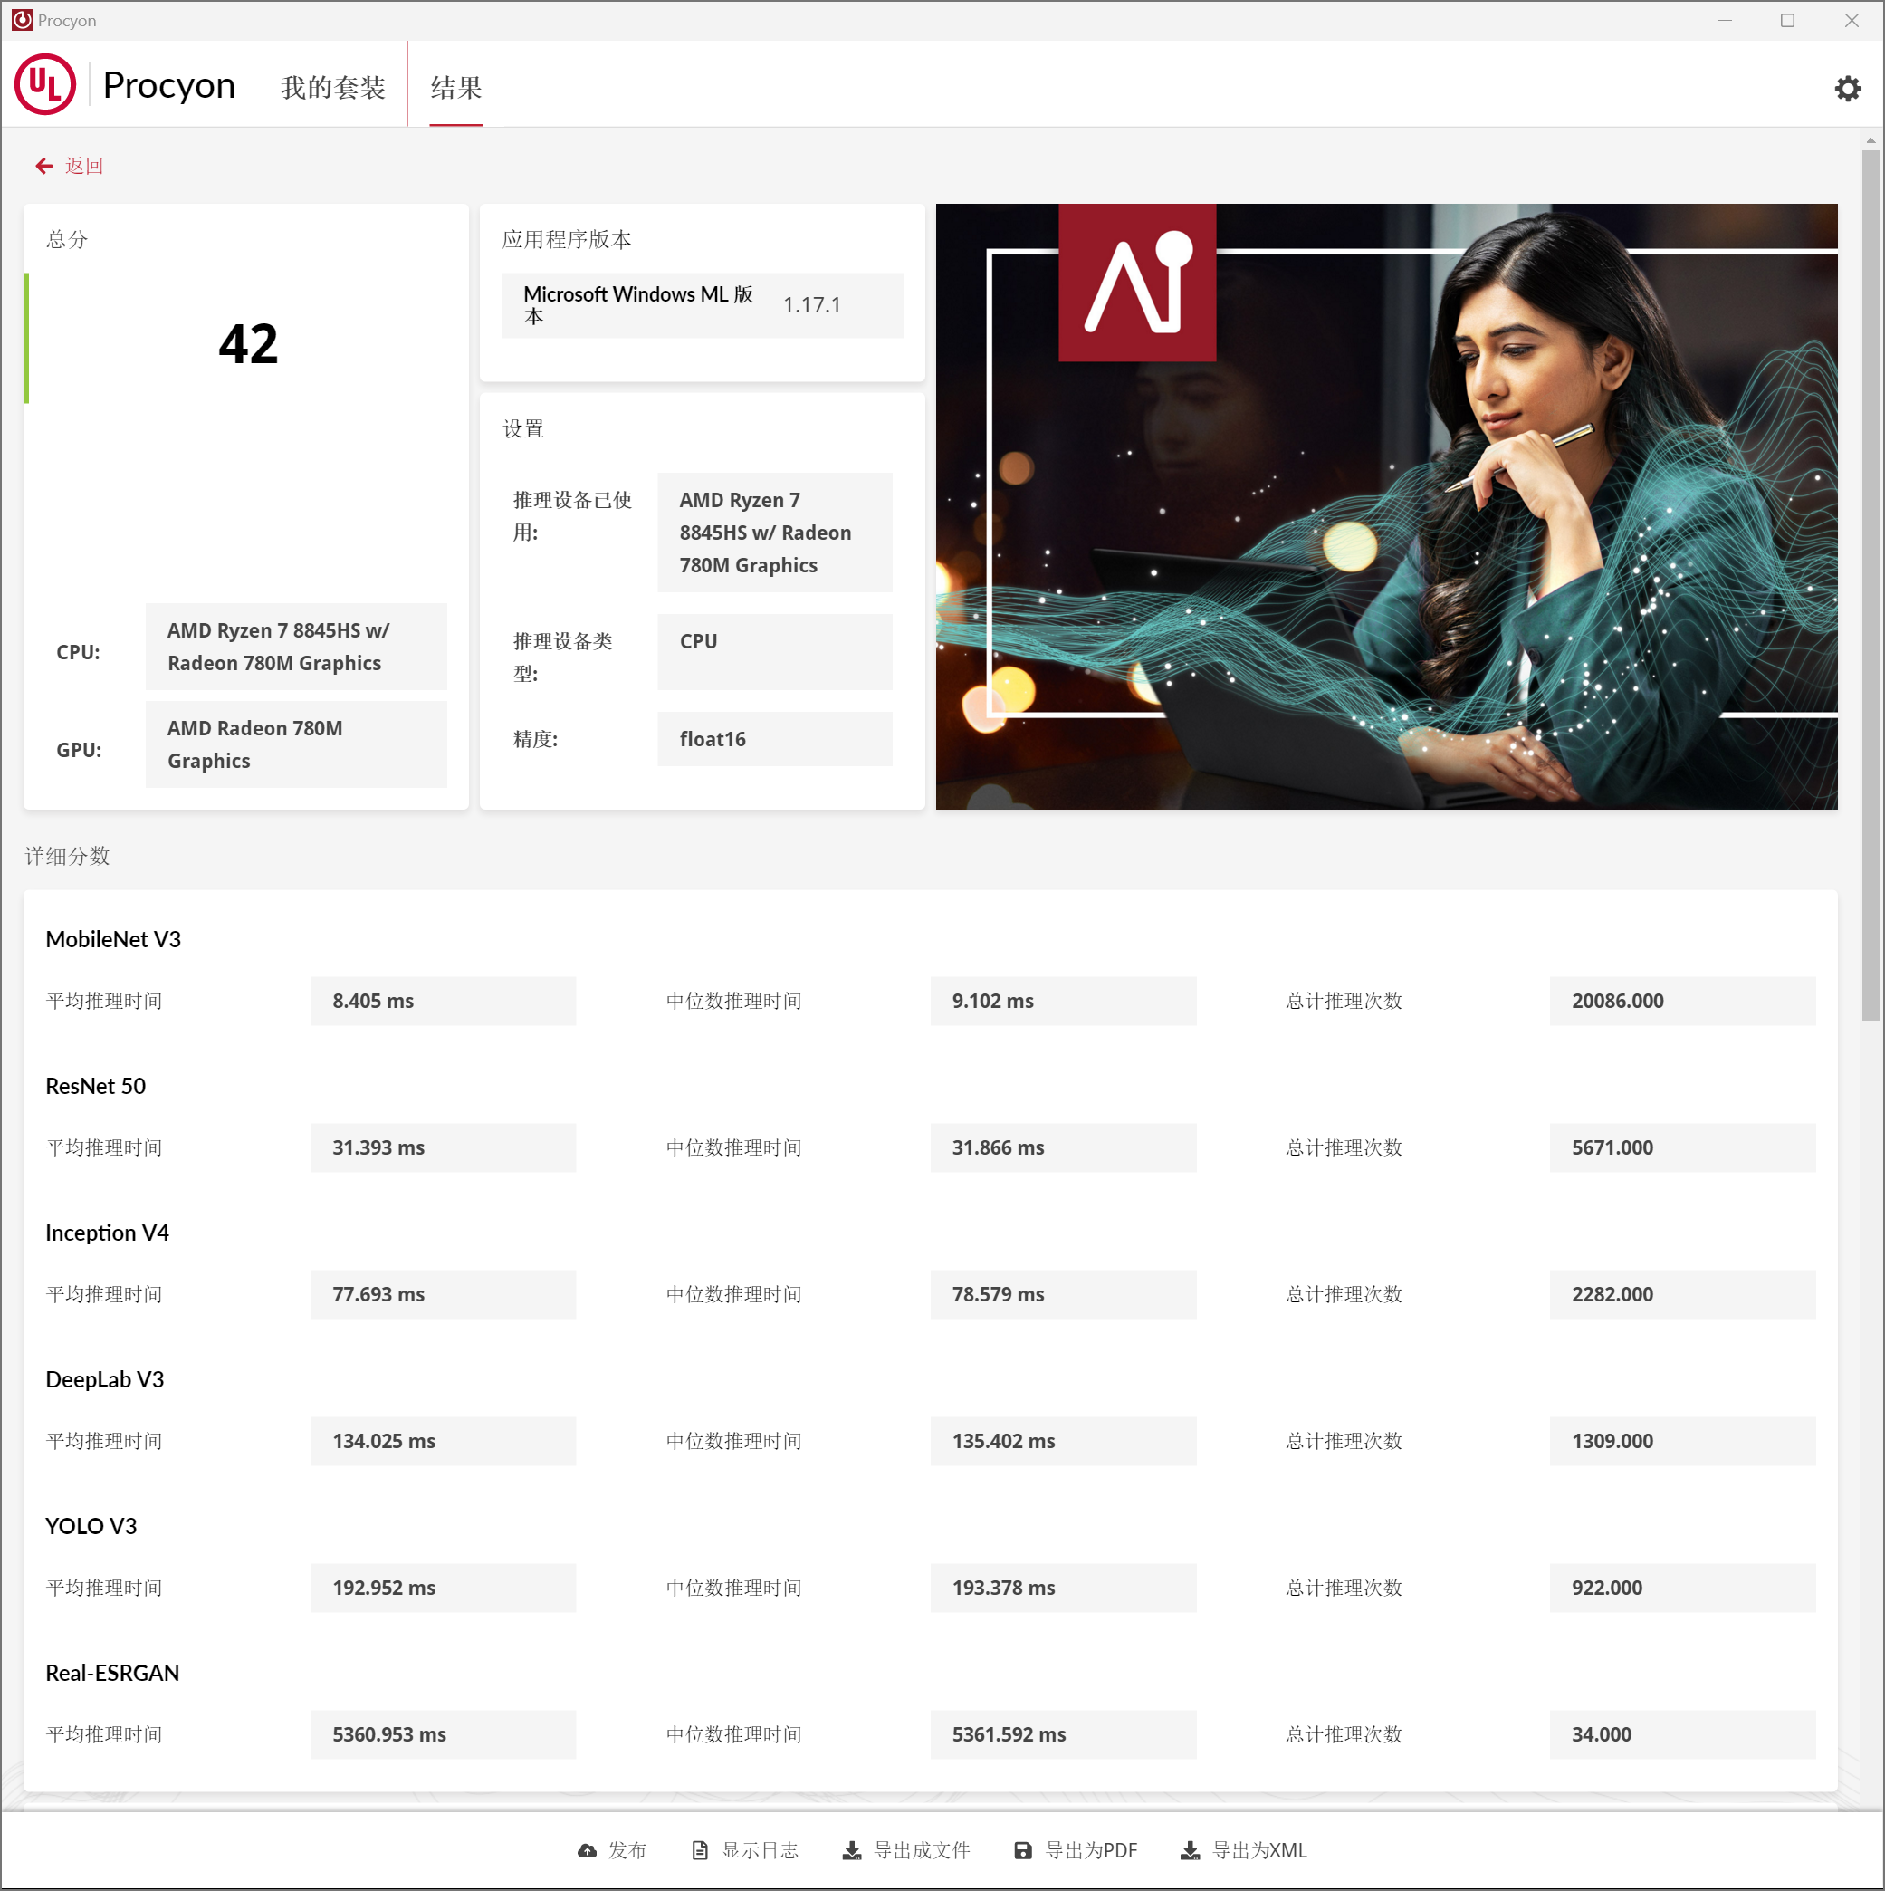Click the 发布 button
This screenshot has height=1891, width=1885.
613,1850
